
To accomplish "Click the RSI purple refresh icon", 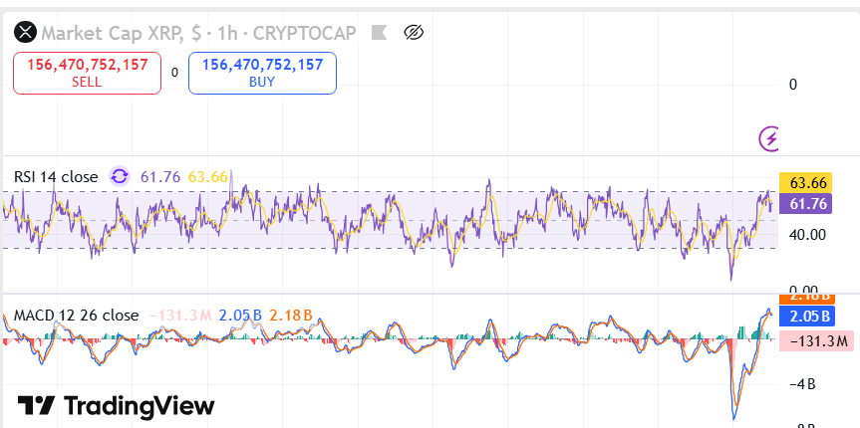I will pyautogui.click(x=120, y=176).
